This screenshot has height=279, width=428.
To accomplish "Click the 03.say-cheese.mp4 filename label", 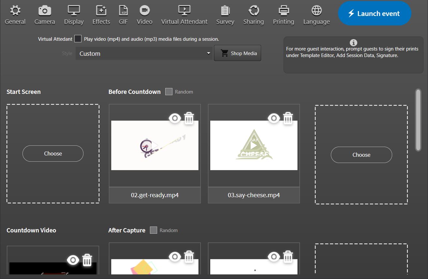I will (x=254, y=195).
